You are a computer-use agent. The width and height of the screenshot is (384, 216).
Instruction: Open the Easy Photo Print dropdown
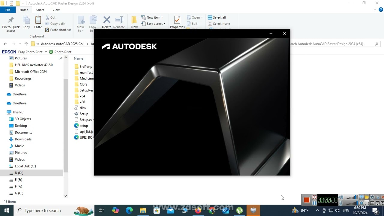coord(46,52)
